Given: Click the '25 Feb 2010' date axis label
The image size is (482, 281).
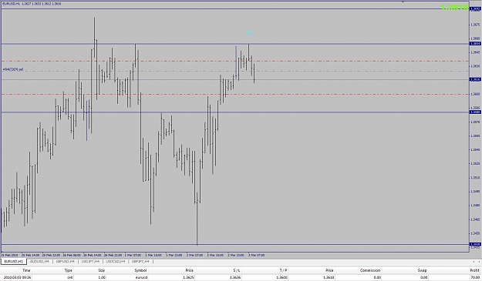Looking at the screenshot, I should [9, 255].
